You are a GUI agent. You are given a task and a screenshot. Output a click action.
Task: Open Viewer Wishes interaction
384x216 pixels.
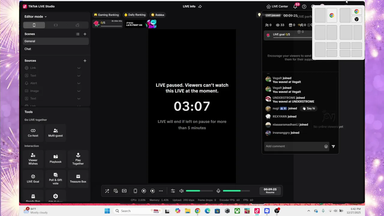[x=33, y=158]
